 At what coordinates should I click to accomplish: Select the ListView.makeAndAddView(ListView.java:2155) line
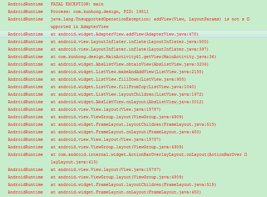[x=127, y=72]
